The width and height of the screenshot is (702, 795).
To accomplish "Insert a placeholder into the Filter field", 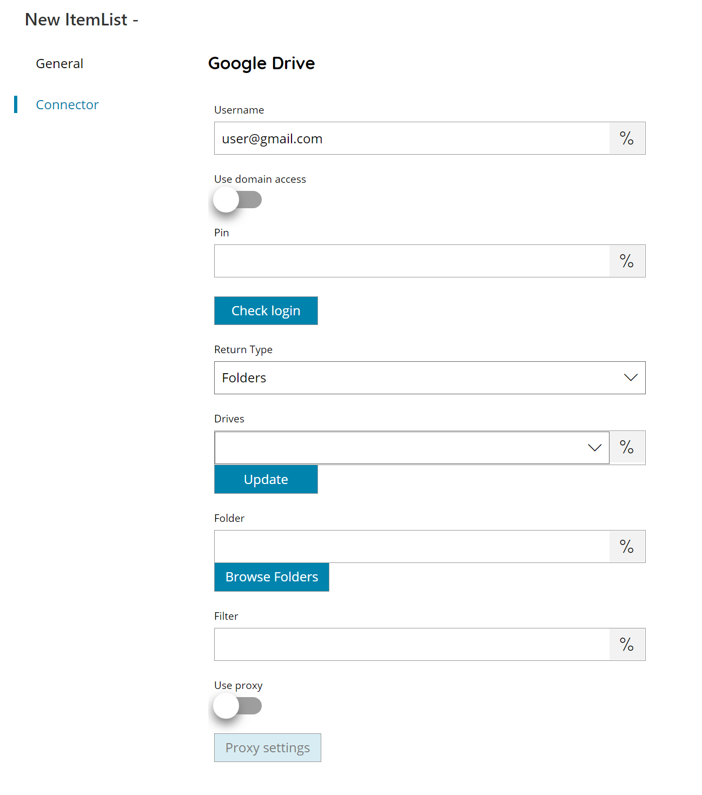I will coord(627,644).
